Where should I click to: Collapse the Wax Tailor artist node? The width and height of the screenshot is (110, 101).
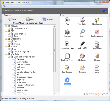point(6,54)
